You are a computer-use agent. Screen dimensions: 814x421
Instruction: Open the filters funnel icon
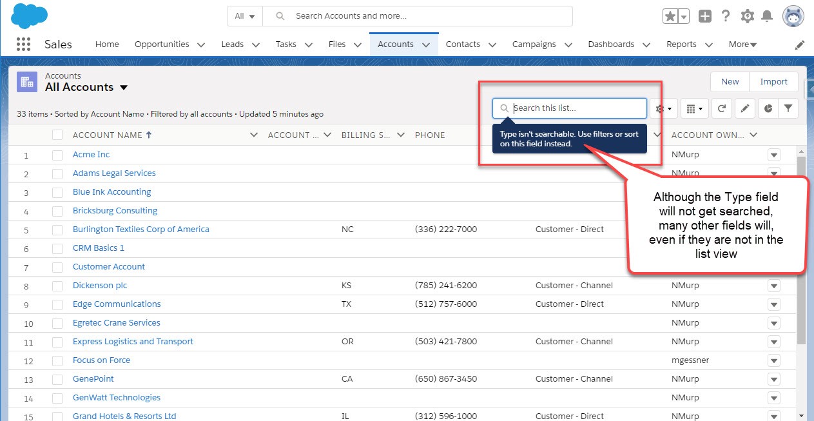click(x=788, y=109)
